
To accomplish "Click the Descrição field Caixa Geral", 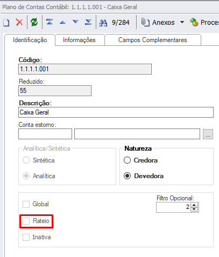I will click(x=116, y=112).
